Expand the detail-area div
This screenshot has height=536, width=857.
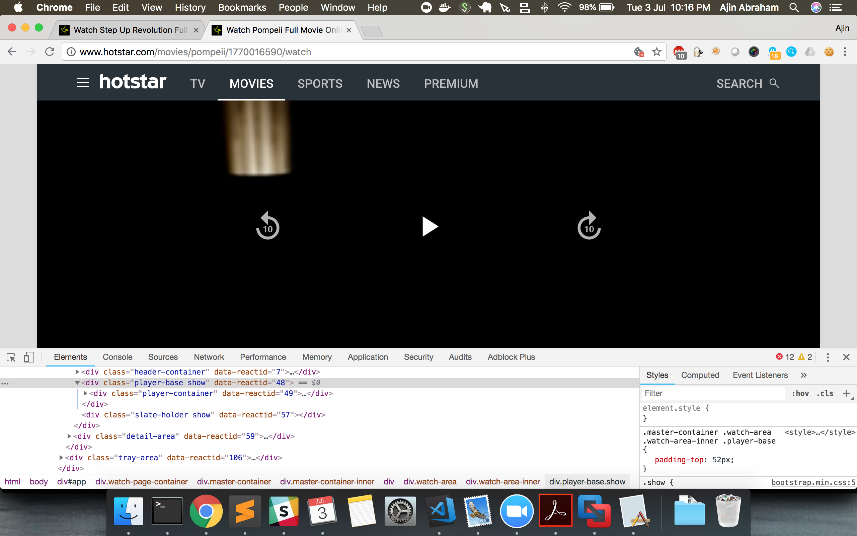69,437
